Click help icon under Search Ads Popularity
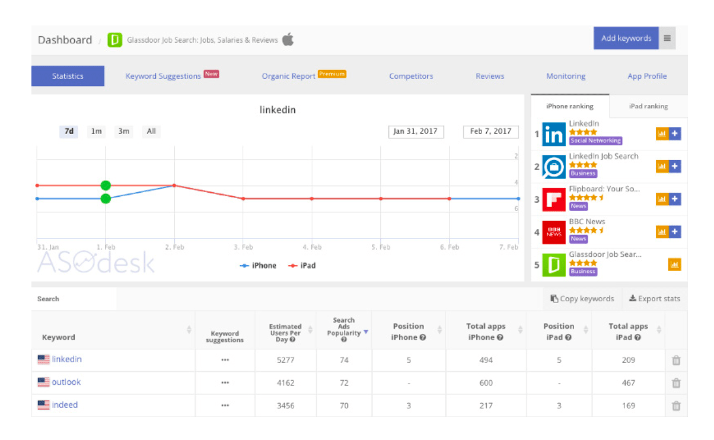This screenshot has width=714, height=440. click(x=344, y=340)
